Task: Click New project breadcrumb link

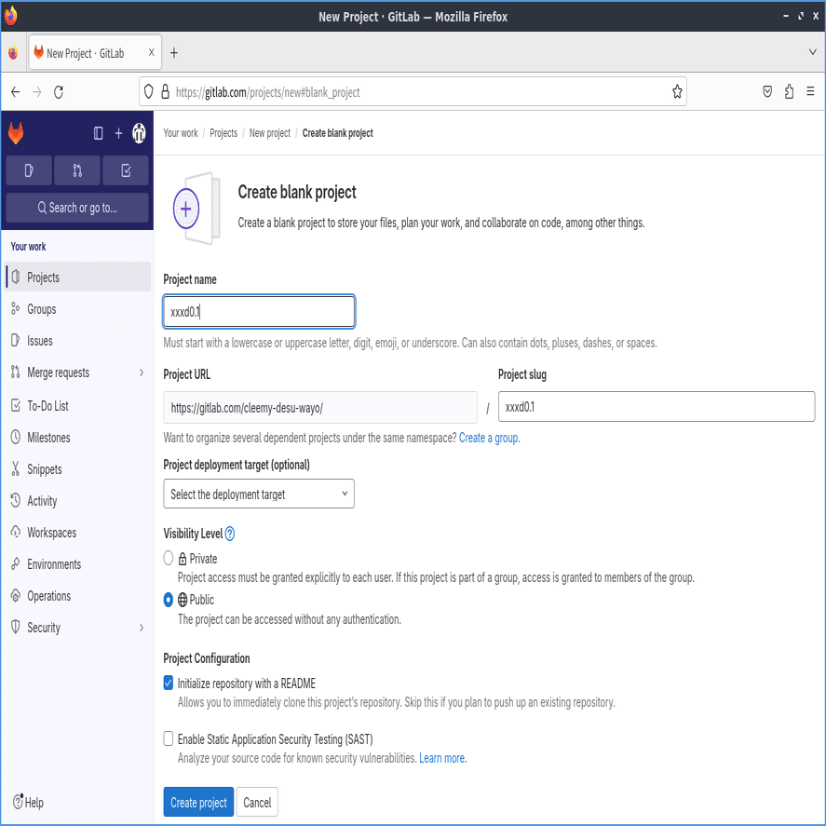Action: coord(270,133)
